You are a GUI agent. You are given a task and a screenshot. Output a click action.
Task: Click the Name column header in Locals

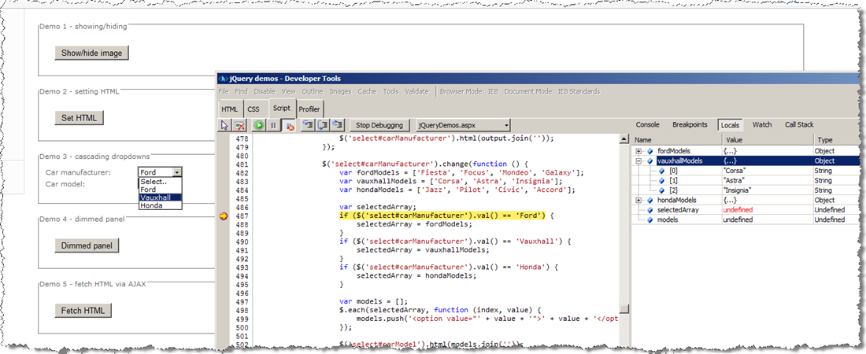click(676, 140)
